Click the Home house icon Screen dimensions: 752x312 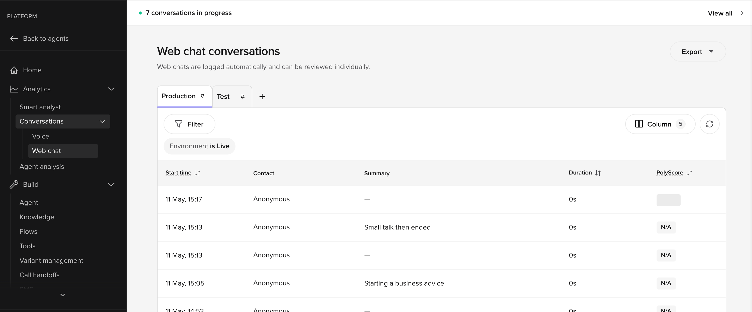point(14,70)
